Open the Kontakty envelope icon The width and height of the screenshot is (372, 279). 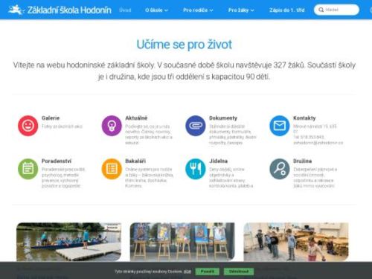coord(280,126)
